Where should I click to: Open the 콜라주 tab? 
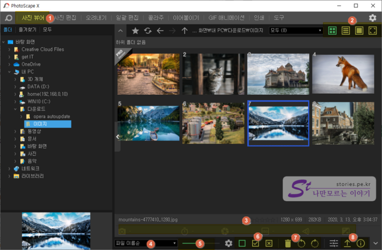tap(156, 18)
